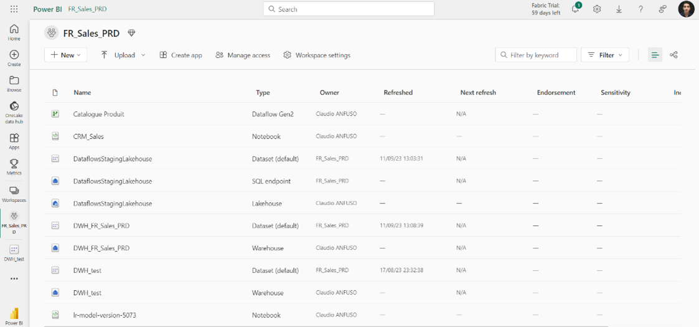Click Create app button

point(181,55)
